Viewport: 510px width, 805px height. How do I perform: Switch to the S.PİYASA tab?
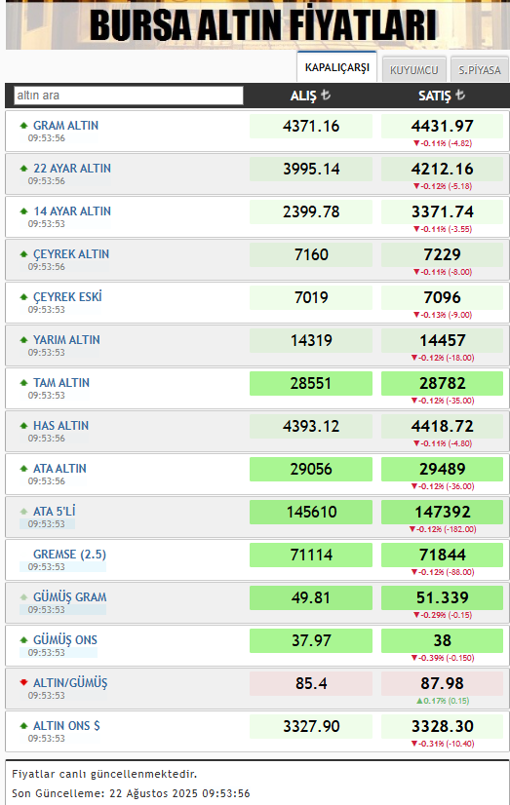pos(480,70)
